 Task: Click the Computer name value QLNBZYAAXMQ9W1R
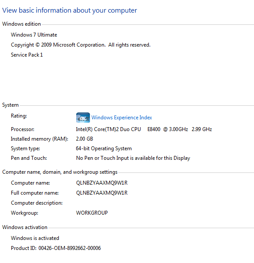(102, 183)
